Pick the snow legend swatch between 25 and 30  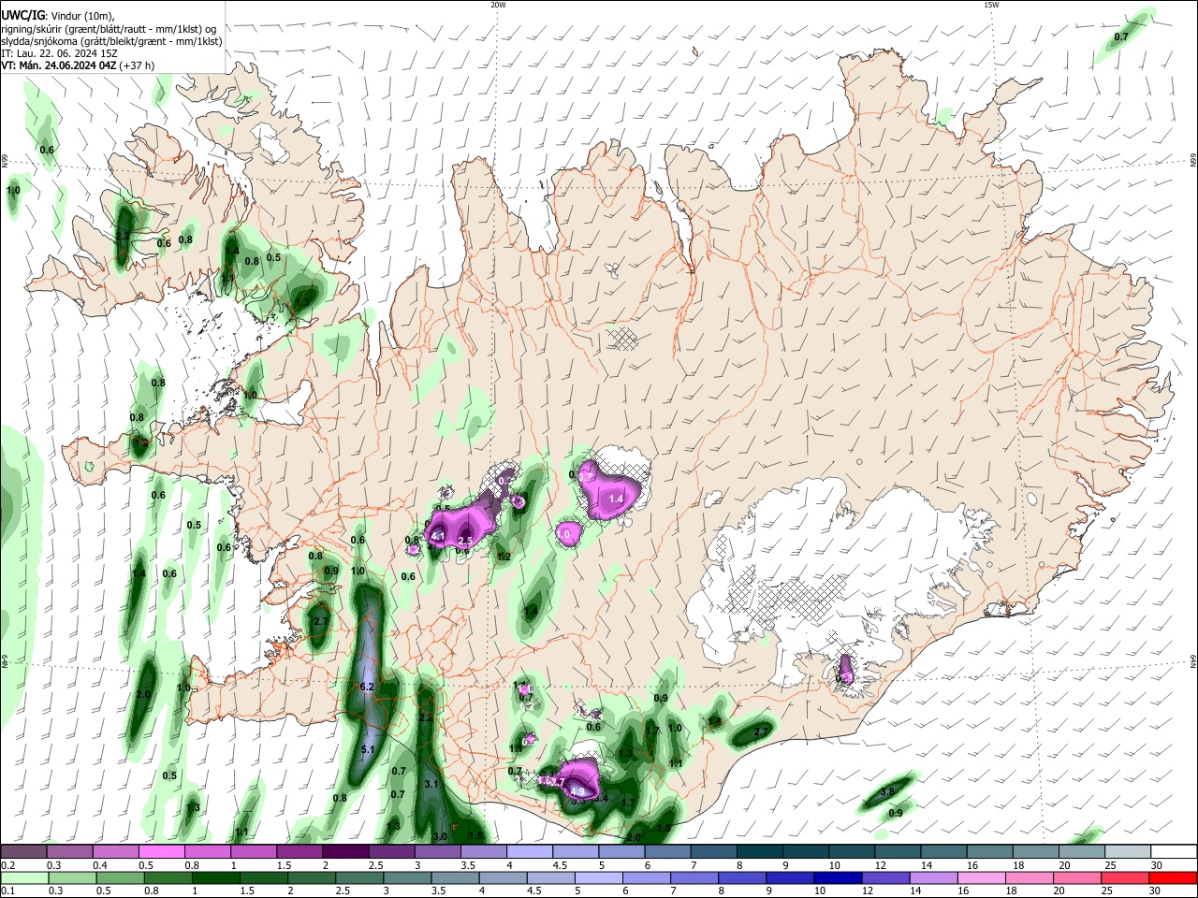point(1128,852)
